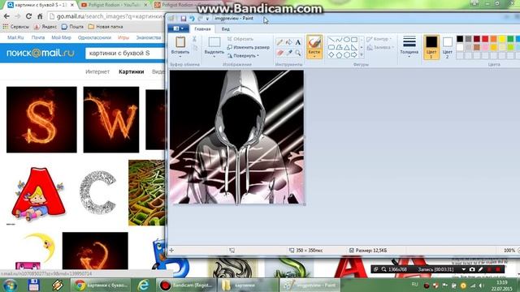520x292 pixels.
Task: Open the Игры link
Action: (x=123, y=37)
